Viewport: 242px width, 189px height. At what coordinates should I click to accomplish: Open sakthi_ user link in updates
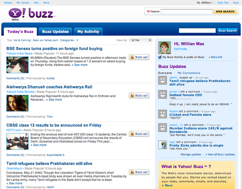174,77
